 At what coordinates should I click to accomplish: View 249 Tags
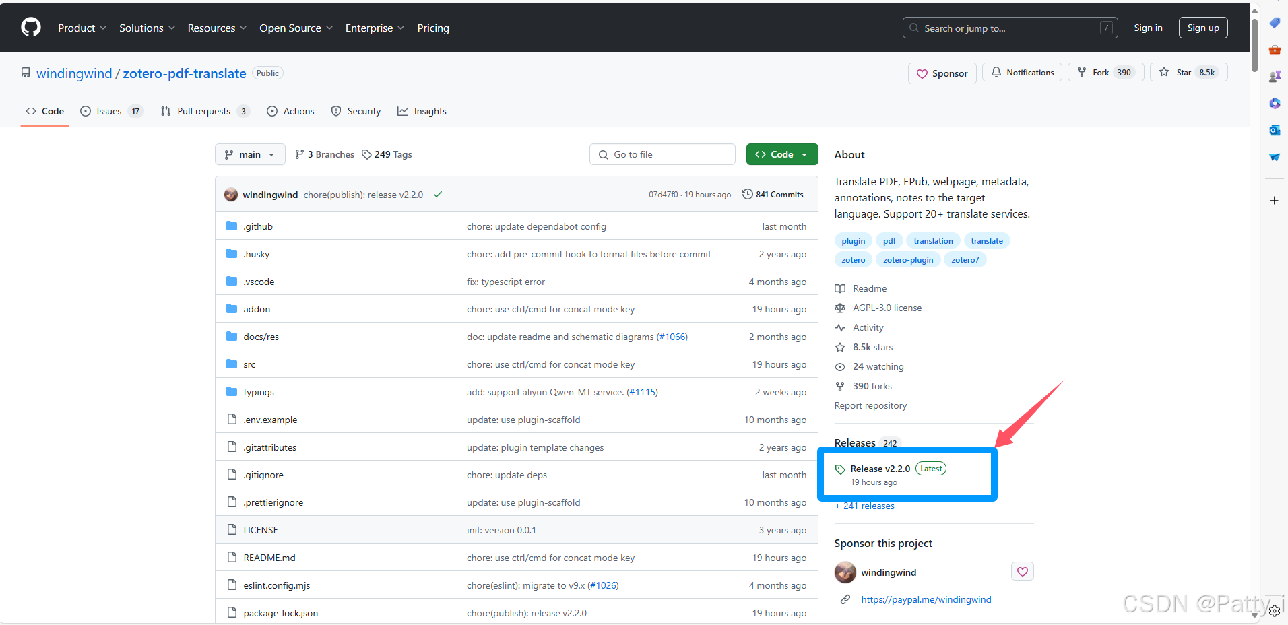tap(387, 154)
